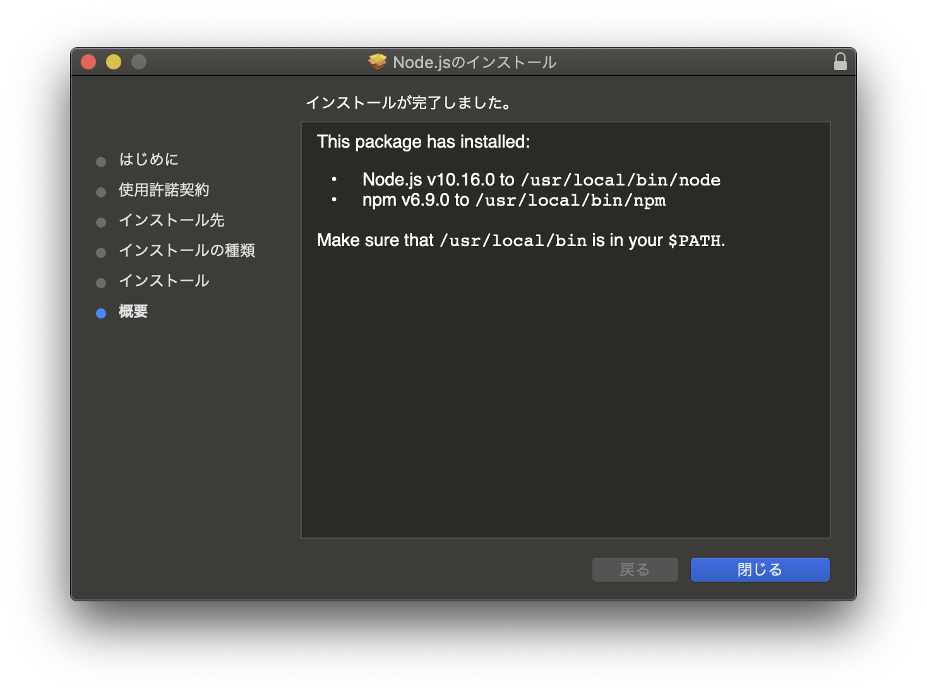
Task: Click the Node.jsのインストール window title
Action: (475, 62)
